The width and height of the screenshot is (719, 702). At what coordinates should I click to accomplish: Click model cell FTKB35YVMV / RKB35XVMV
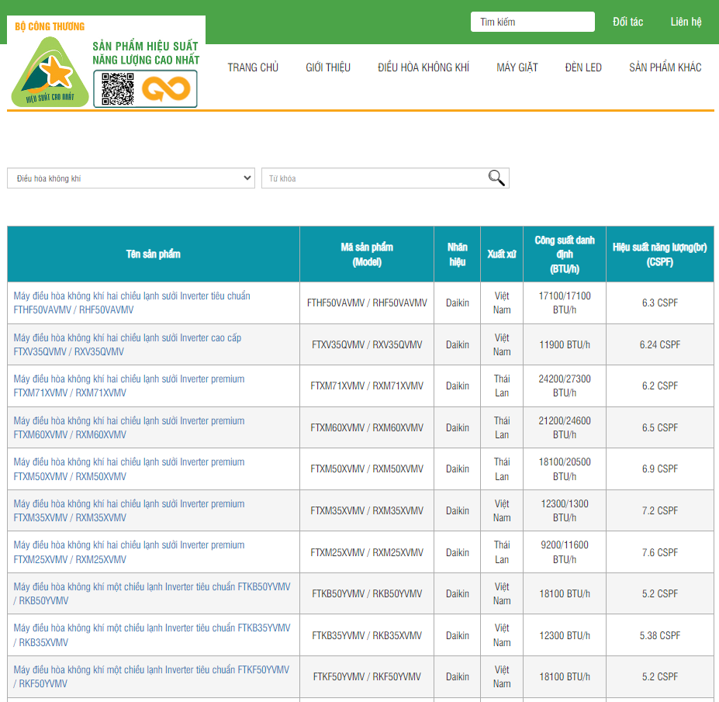[367, 635]
